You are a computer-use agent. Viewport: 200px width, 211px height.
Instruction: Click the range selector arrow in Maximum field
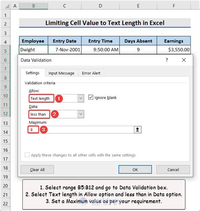(x=138, y=130)
